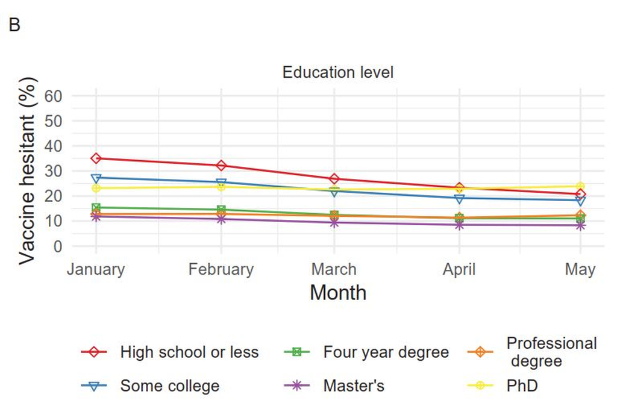Select the PhD data point for May
The image size is (617, 409).
click(x=580, y=187)
